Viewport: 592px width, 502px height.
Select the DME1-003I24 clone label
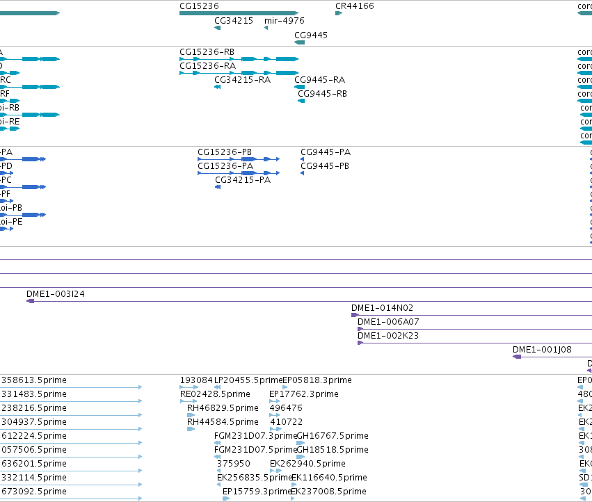[x=56, y=294]
